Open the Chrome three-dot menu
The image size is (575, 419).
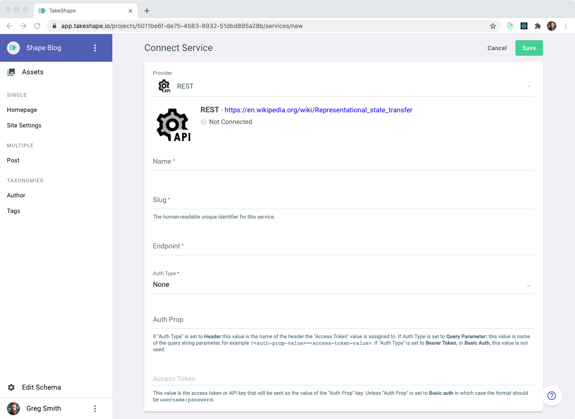point(565,26)
